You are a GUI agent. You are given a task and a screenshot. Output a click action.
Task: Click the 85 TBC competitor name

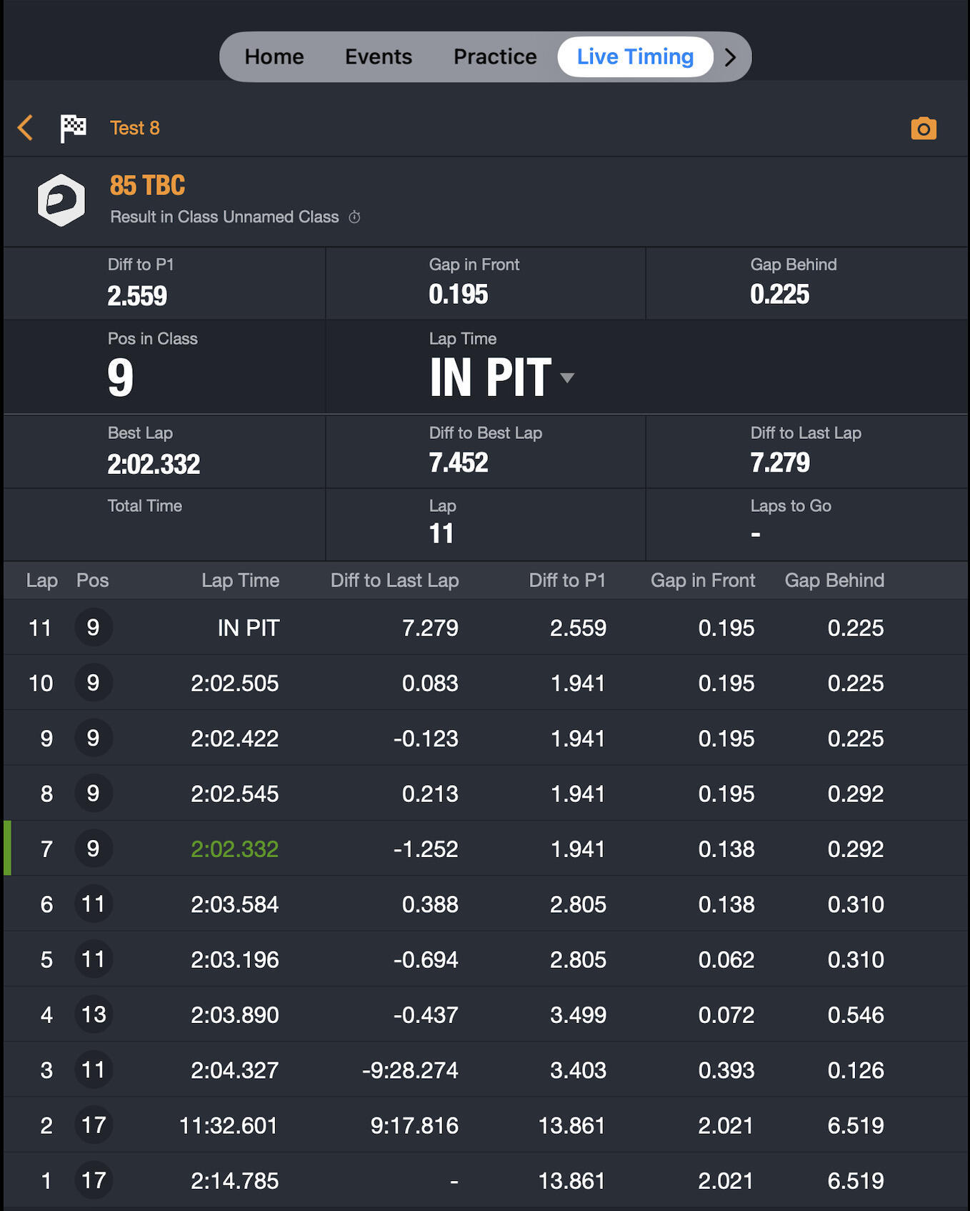(x=147, y=186)
